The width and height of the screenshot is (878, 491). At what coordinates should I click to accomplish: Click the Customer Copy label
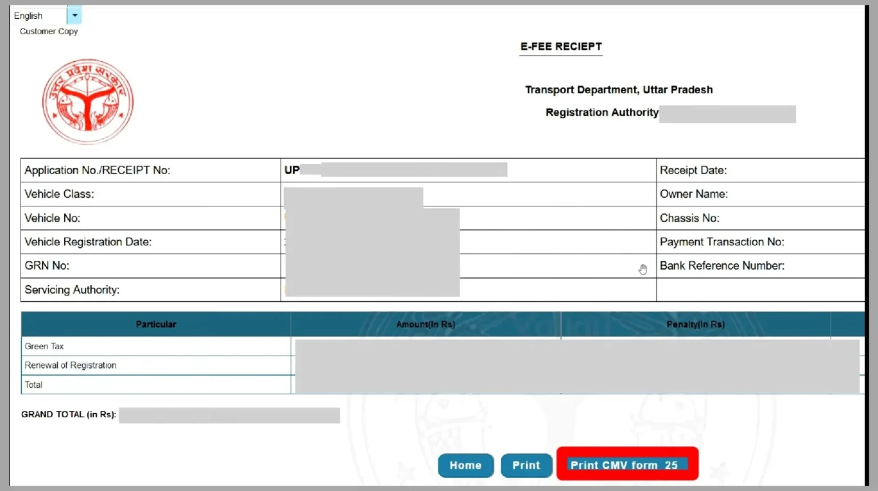49,31
